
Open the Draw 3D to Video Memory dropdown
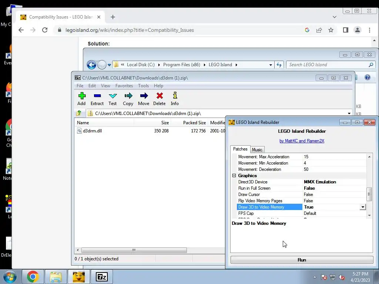(x=363, y=207)
